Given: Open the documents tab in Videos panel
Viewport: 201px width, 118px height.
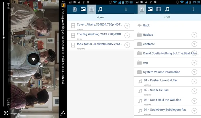Looking at the screenshot, I should (x=75, y=9).
